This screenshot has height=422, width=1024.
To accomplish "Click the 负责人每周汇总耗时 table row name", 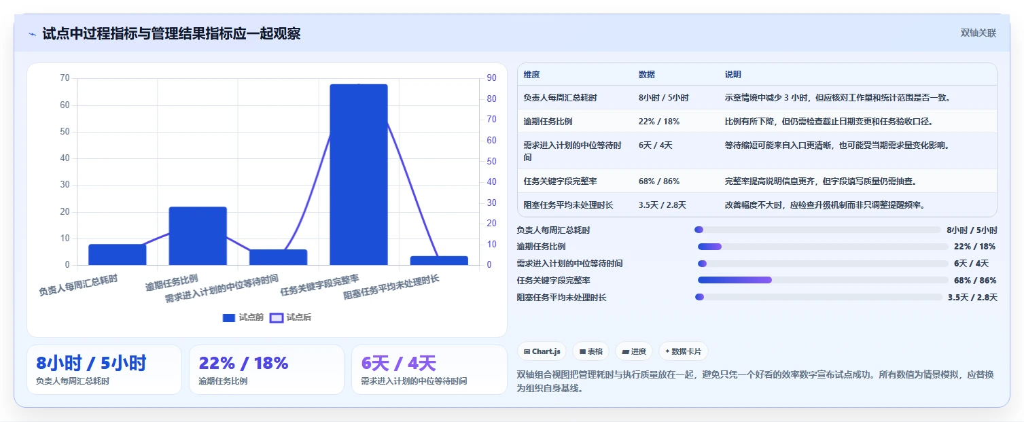I will tap(561, 98).
